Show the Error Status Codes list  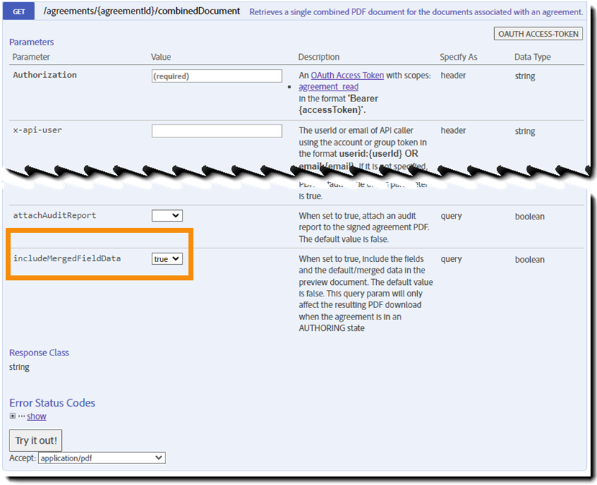point(36,416)
